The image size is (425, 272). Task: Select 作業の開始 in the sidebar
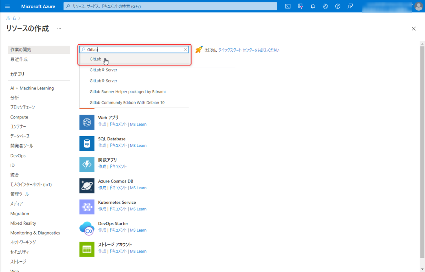point(39,50)
